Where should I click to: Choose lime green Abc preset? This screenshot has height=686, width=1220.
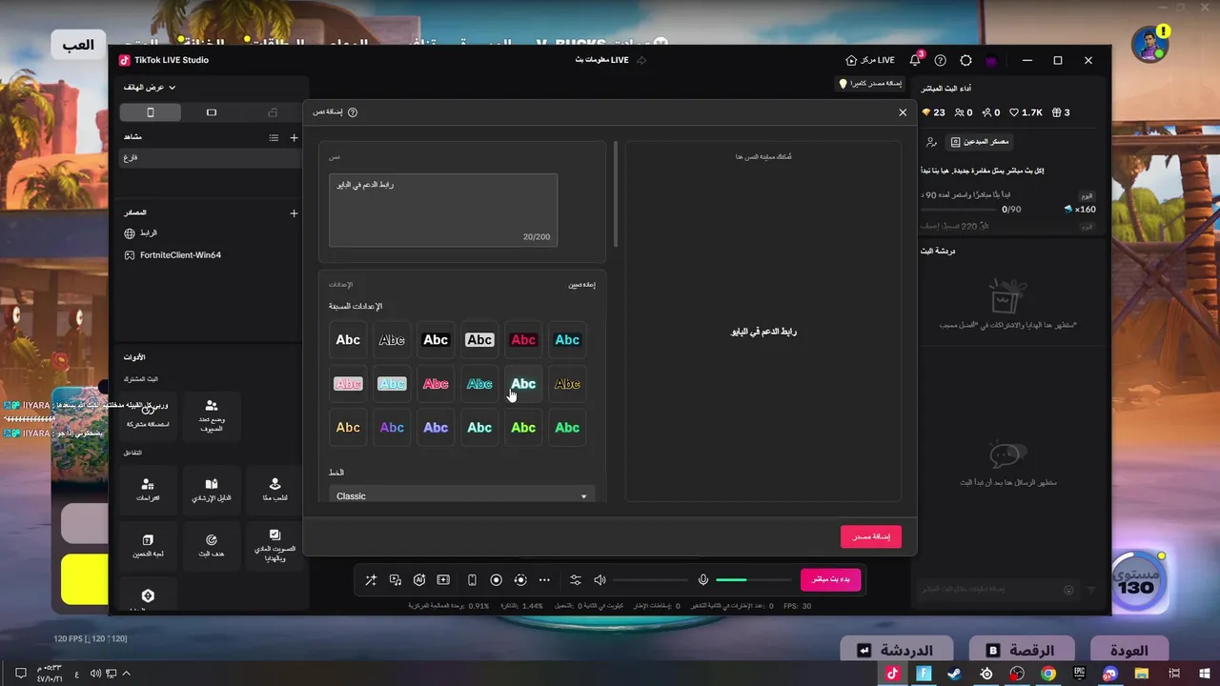[x=523, y=428]
